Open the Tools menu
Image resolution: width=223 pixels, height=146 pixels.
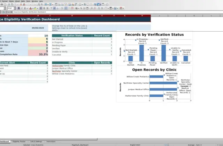pos(28,1)
